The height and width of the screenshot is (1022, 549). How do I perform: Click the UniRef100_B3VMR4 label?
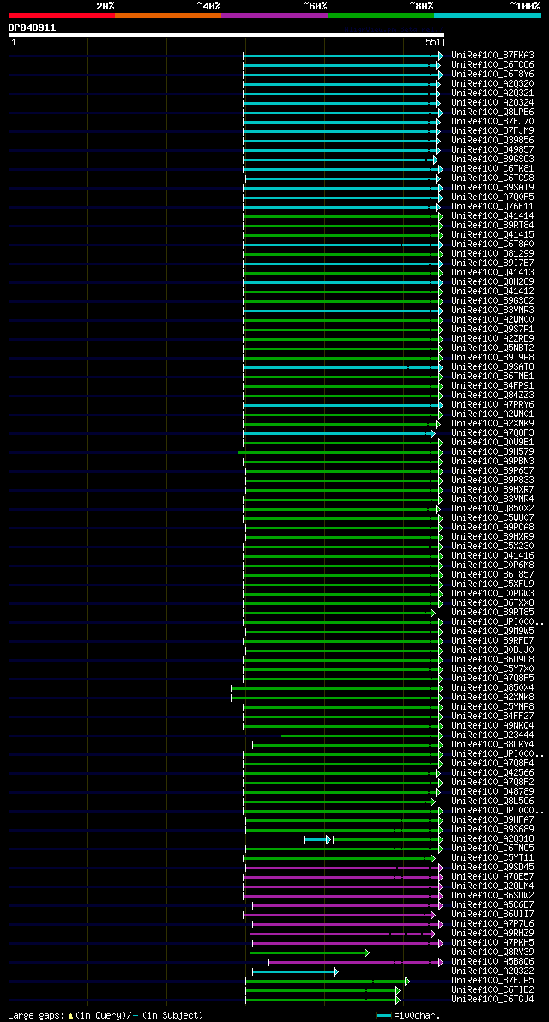point(492,499)
